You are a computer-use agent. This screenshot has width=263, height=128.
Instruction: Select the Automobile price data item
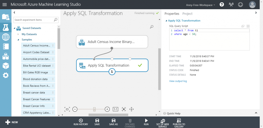click(38, 59)
